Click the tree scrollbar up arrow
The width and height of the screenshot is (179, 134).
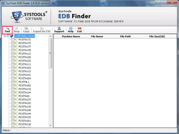pyautogui.click(x=50, y=36)
